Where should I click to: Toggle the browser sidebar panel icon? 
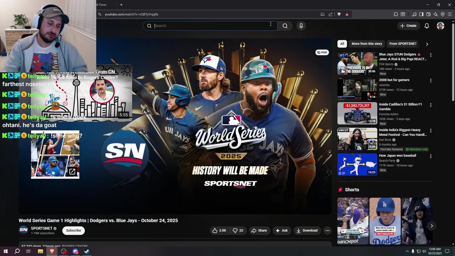tap(421, 14)
